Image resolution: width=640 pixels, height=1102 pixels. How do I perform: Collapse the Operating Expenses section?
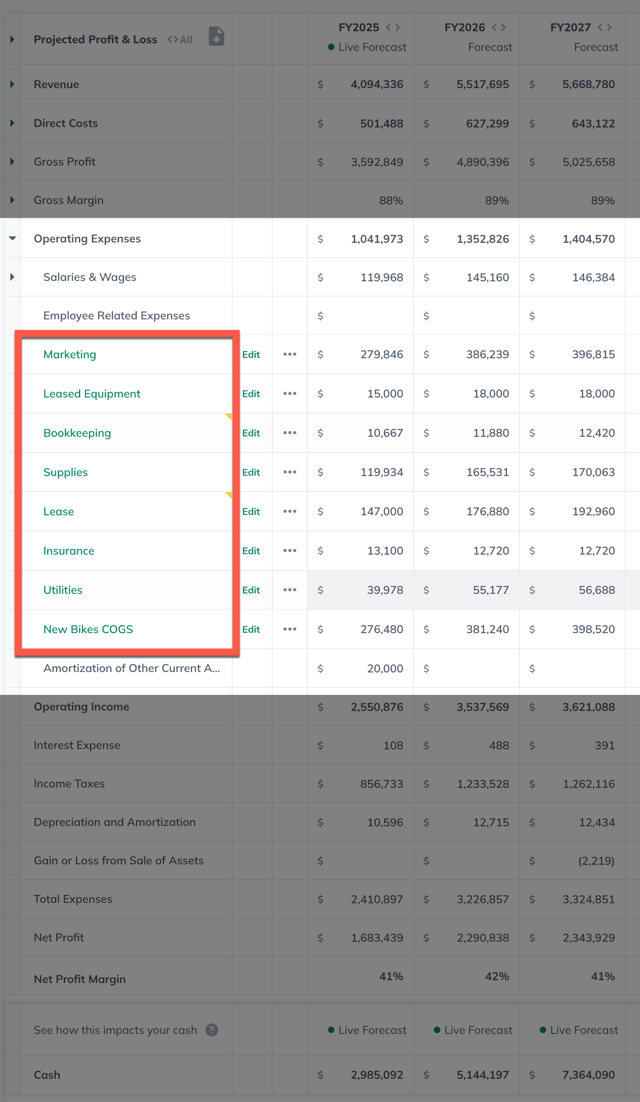[12, 239]
